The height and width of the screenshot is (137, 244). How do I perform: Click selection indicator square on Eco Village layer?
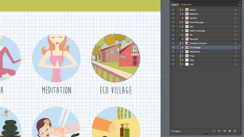(x=238, y=47)
